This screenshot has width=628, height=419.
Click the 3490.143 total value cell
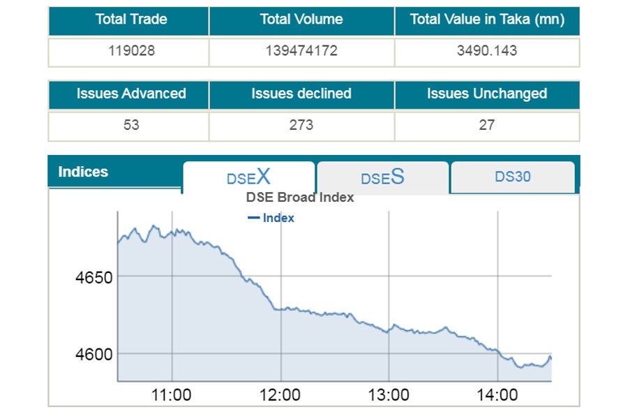pyautogui.click(x=487, y=51)
